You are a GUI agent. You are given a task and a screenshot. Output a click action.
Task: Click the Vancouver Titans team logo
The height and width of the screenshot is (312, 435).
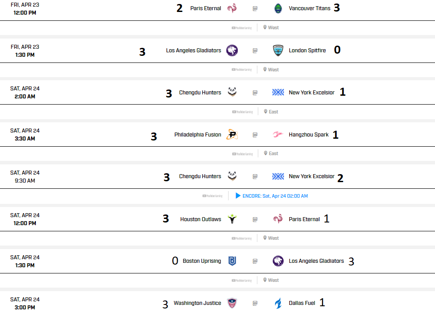[x=278, y=8]
